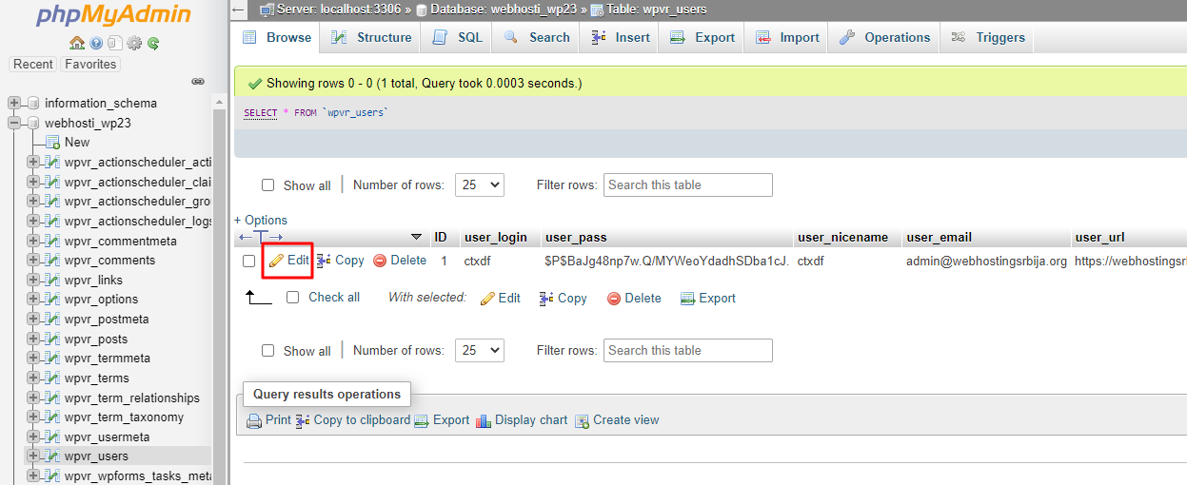Click the chain link icon in the sidebar
The height and width of the screenshot is (485, 1187).
coord(198,82)
